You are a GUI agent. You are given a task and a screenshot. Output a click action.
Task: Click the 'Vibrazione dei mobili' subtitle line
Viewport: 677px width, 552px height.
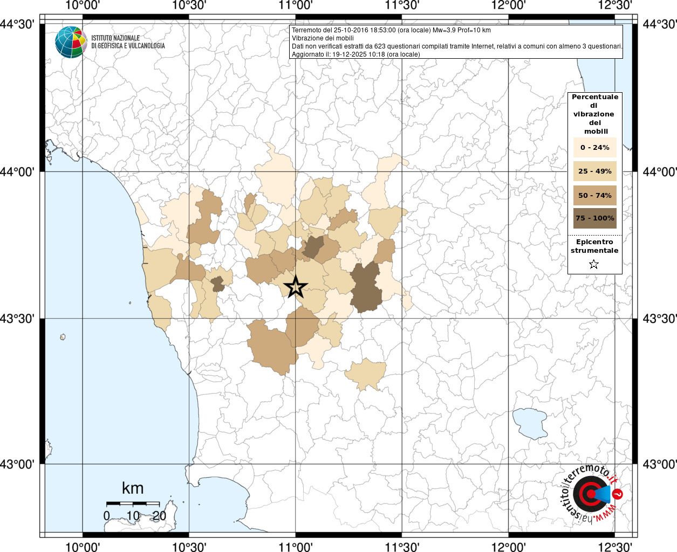[323, 38]
